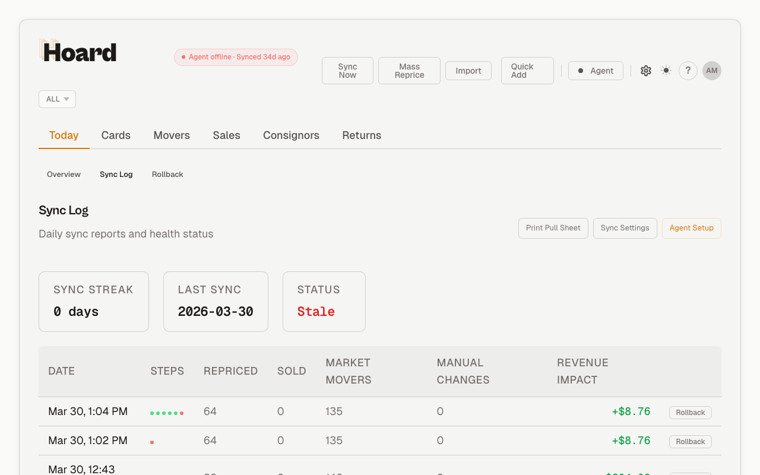This screenshot has height=475, width=760.
Task: Click the SOLD column header
Action: tap(292, 371)
